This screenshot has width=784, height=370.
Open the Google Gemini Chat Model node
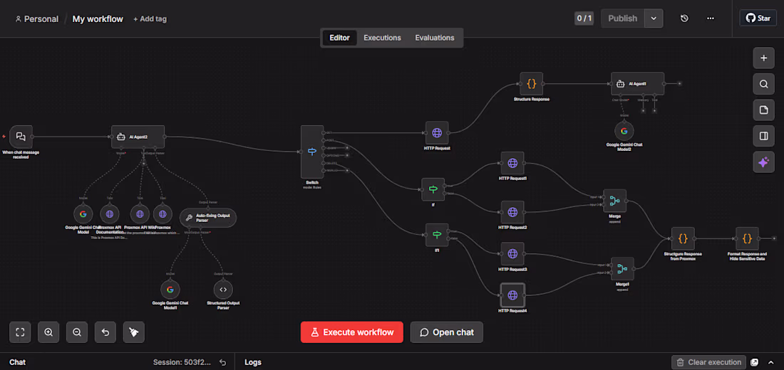83,214
